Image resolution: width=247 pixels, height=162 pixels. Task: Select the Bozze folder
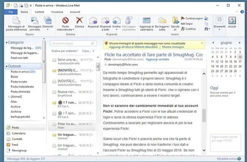[x=14, y=77]
